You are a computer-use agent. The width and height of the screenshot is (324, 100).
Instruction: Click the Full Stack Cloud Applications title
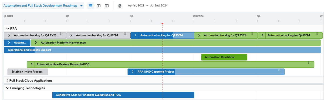click(31, 80)
